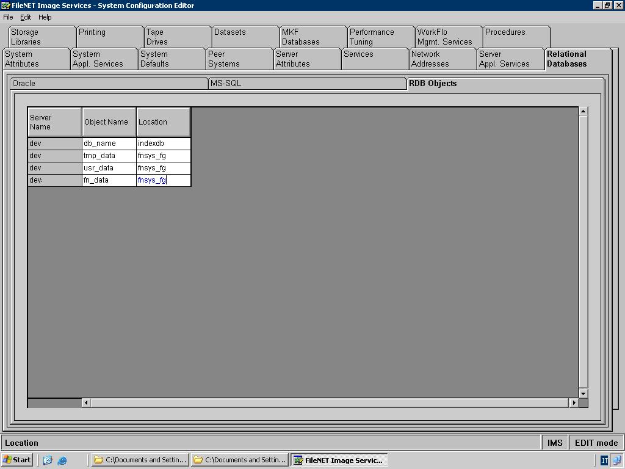
Task: Select the tmp_data object name cell
Action: coord(109,156)
